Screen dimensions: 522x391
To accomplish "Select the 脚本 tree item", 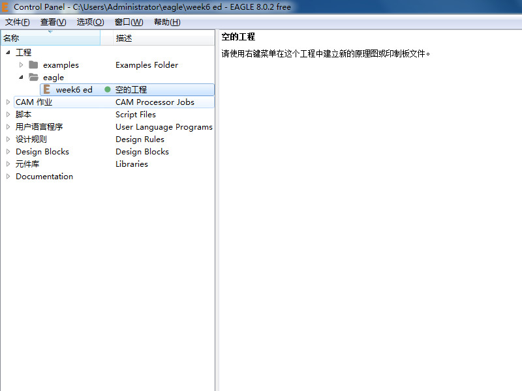I will pos(23,115).
